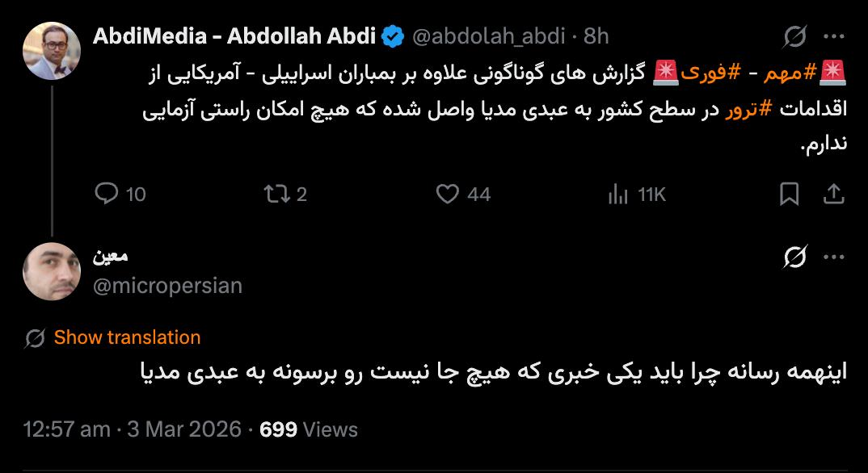This screenshot has height=473, width=868.
Task: Open more options menu on AbdiMedia's post
Action: (x=833, y=36)
